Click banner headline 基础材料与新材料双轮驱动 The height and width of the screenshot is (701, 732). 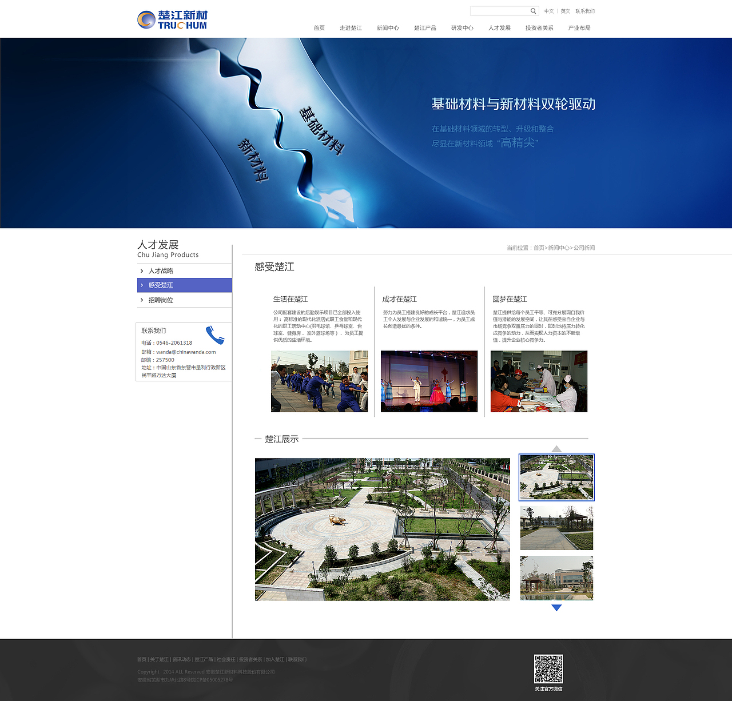(x=514, y=104)
